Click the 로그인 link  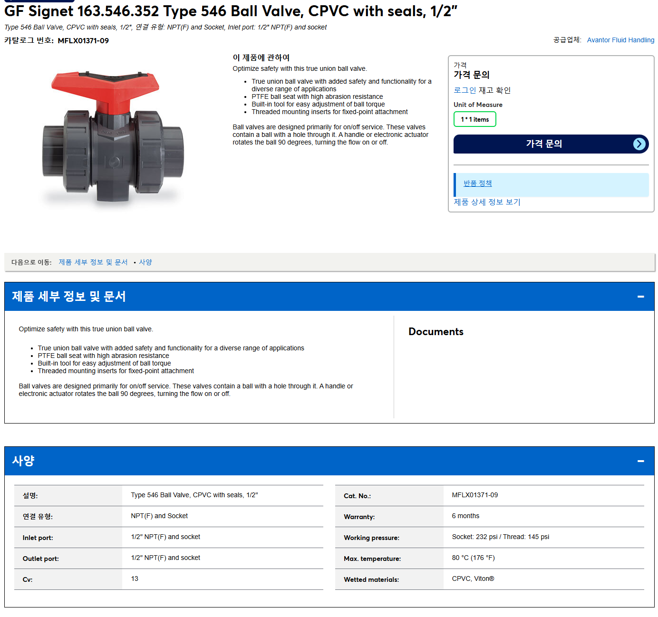point(464,90)
